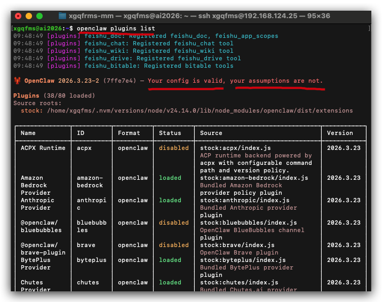Click the OpenClaw lobster logo icon
382x302 pixels.
pyautogui.click(x=17, y=81)
